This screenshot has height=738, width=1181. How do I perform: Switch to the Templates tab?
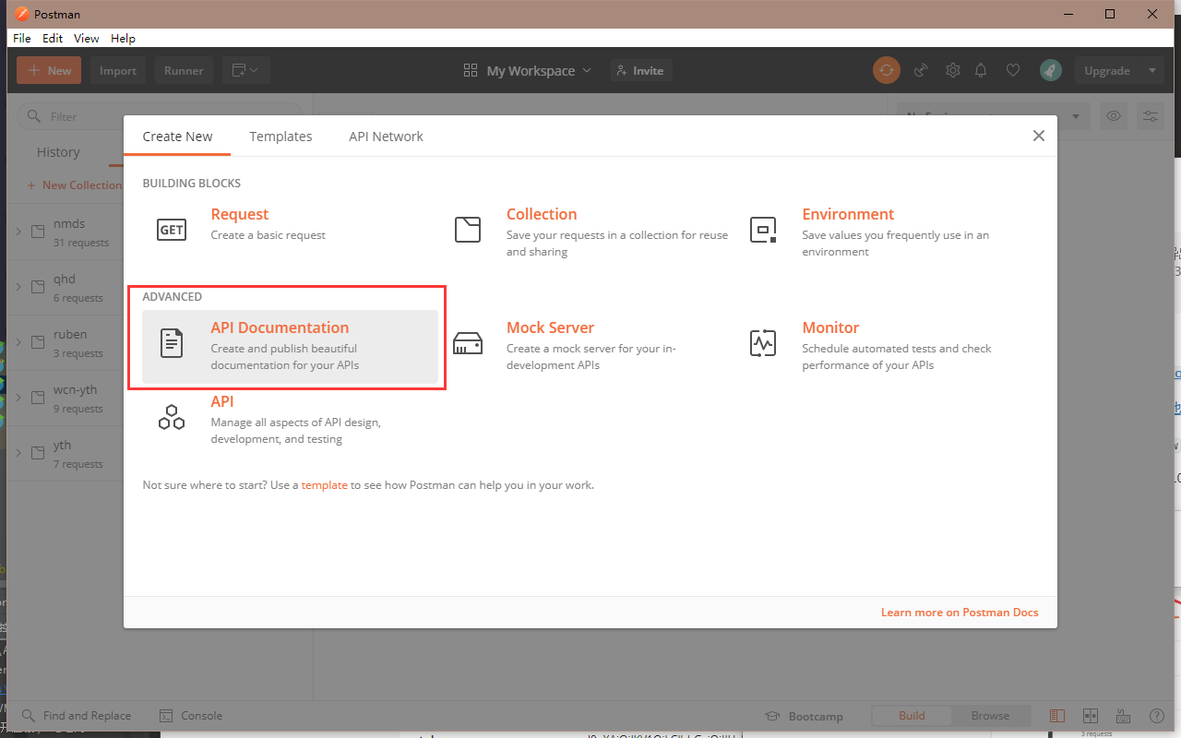tap(280, 137)
